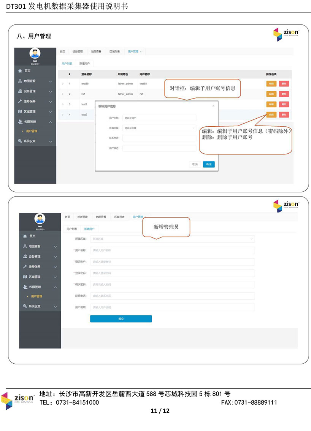311x431 pixels.
Task: Click wrench 维修保养 icon in top sidebar
Action: (x=20, y=102)
